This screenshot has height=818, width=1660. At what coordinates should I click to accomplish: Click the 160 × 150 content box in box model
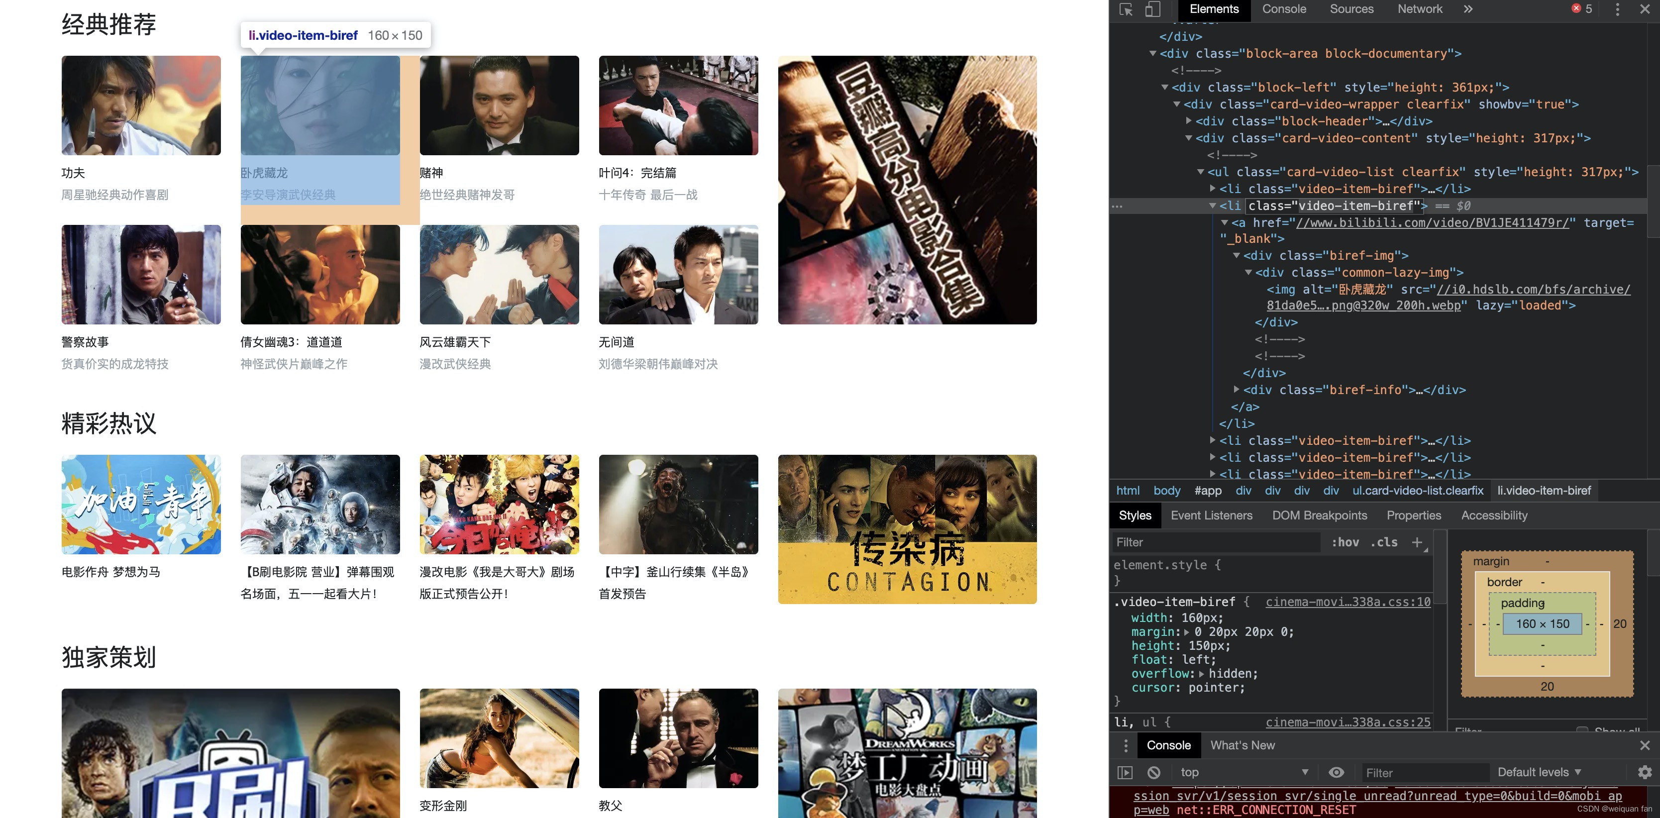(1542, 623)
